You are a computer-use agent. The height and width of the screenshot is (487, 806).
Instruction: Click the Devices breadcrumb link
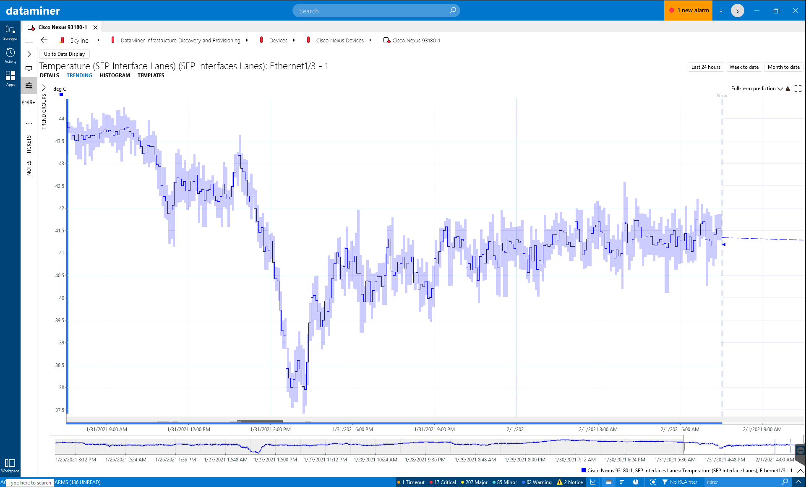[278, 41]
